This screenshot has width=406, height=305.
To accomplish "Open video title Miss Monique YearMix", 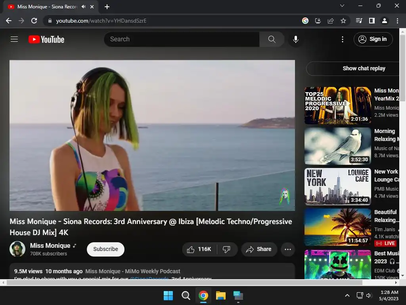I will (x=386, y=95).
